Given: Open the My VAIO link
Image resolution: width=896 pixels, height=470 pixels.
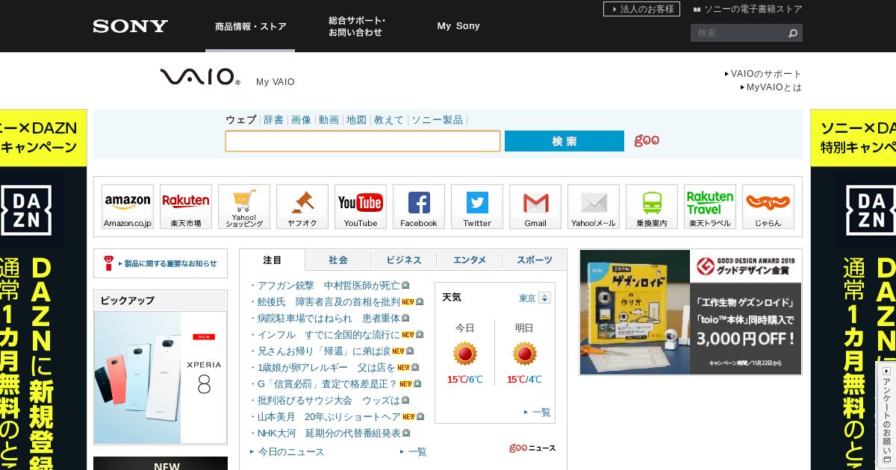Looking at the screenshot, I should [x=276, y=82].
